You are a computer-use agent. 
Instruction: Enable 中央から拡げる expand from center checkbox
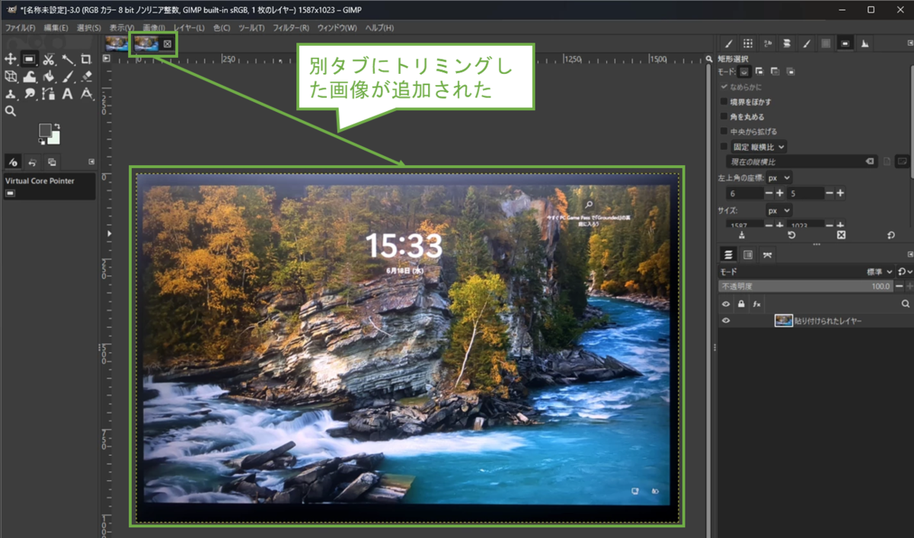click(x=724, y=132)
